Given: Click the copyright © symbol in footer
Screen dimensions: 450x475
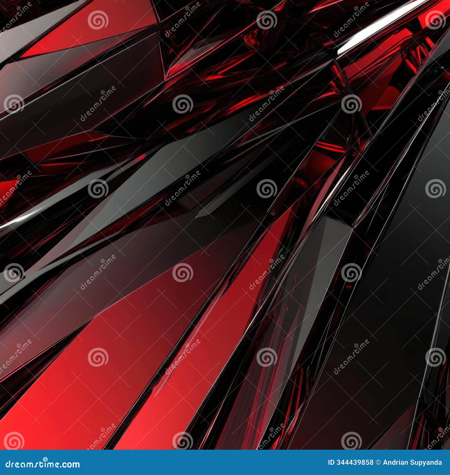Looking at the screenshot, I should click(378, 462).
